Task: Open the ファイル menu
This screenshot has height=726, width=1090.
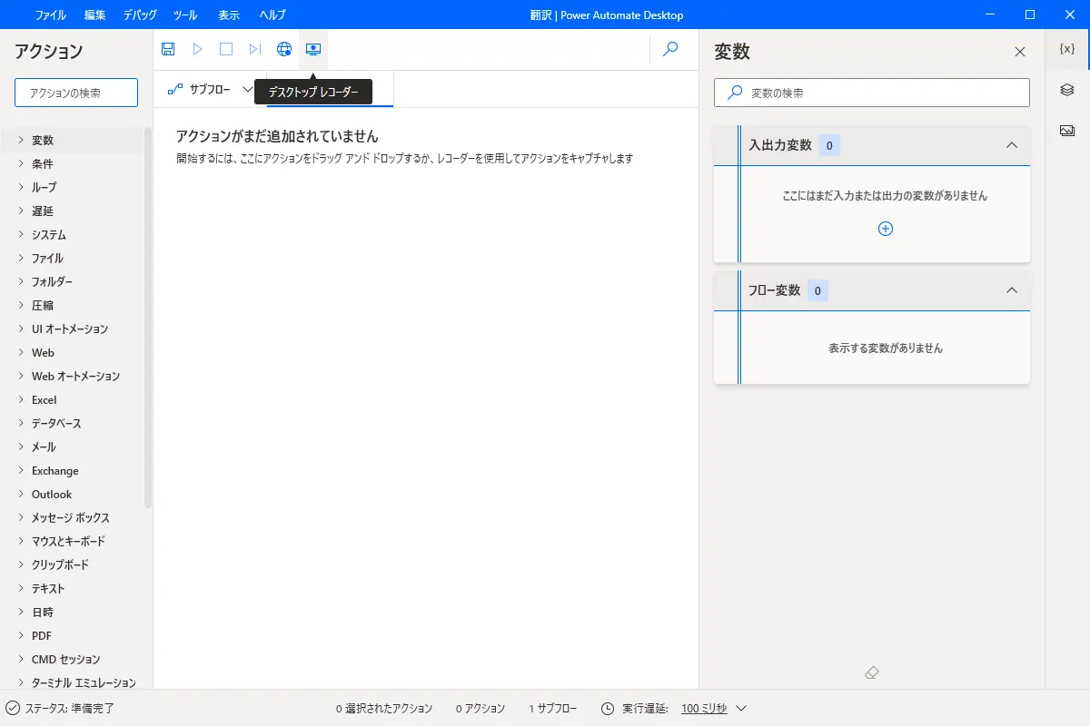Action: point(50,15)
